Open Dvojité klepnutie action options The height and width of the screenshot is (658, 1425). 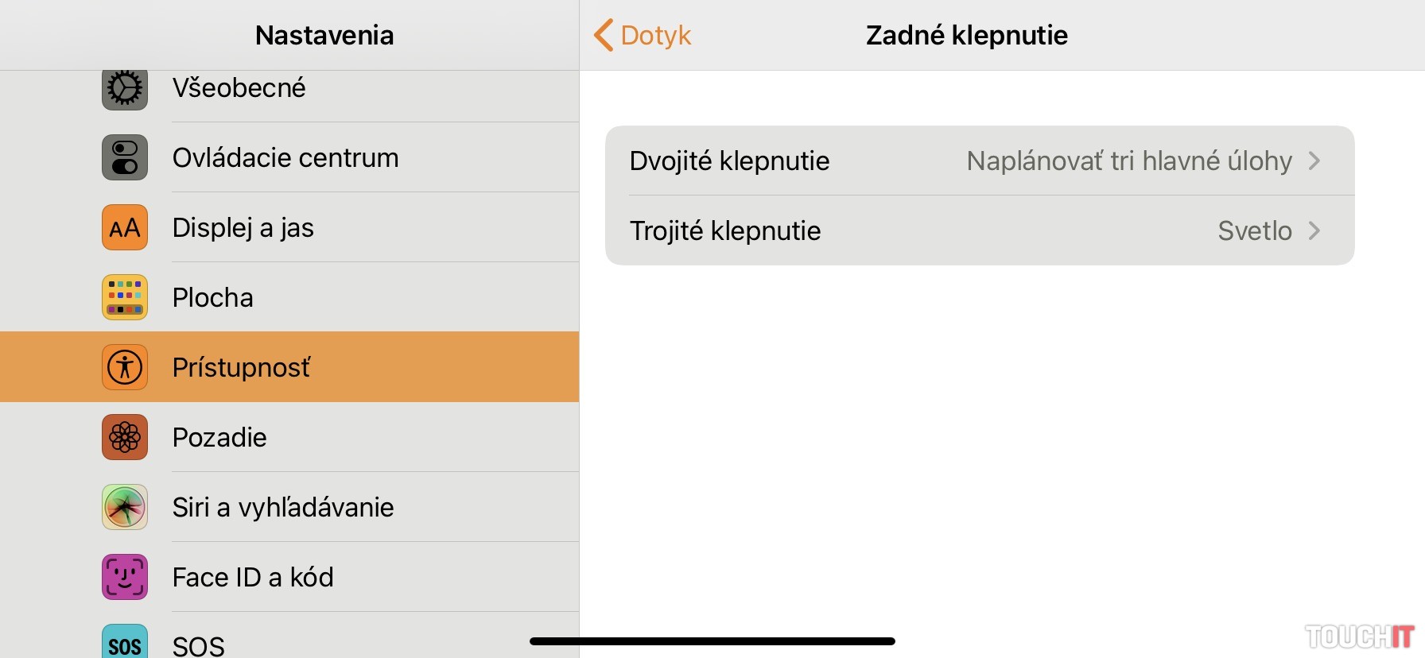click(978, 161)
